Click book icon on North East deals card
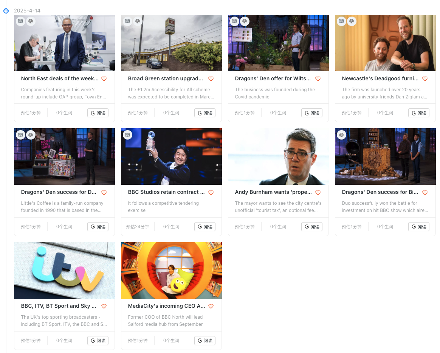The height and width of the screenshot is (353, 440). click(x=20, y=21)
